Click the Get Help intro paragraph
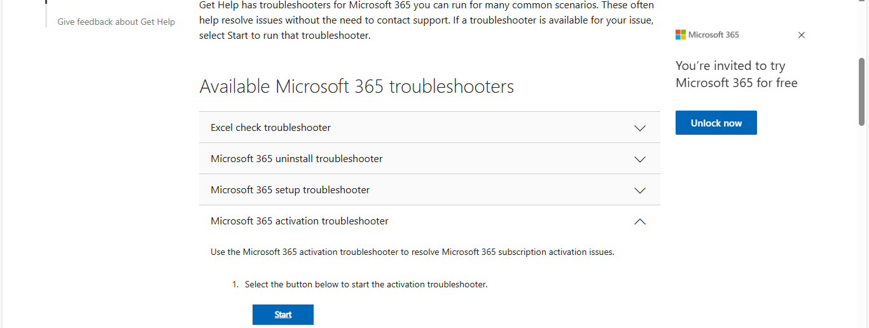 [x=426, y=20]
